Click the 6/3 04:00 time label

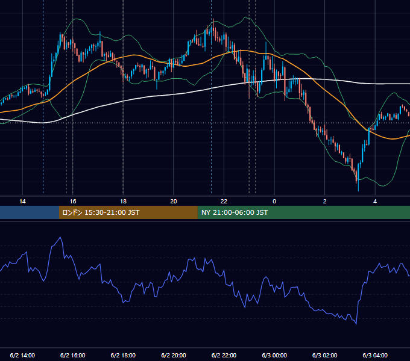pos(375,355)
